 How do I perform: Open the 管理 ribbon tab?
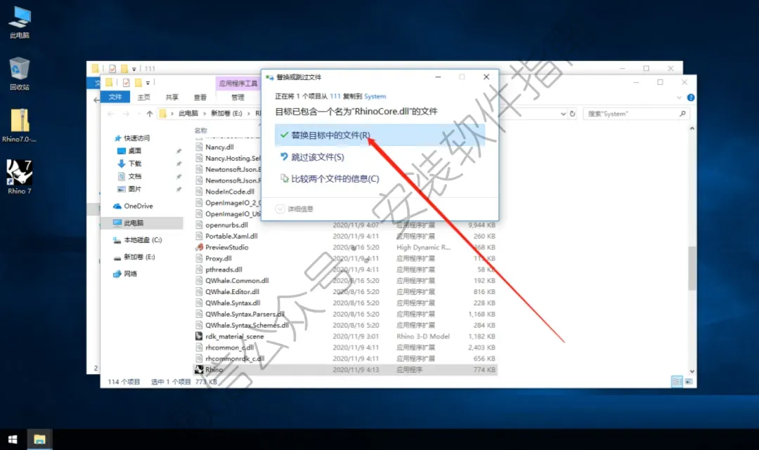(238, 97)
